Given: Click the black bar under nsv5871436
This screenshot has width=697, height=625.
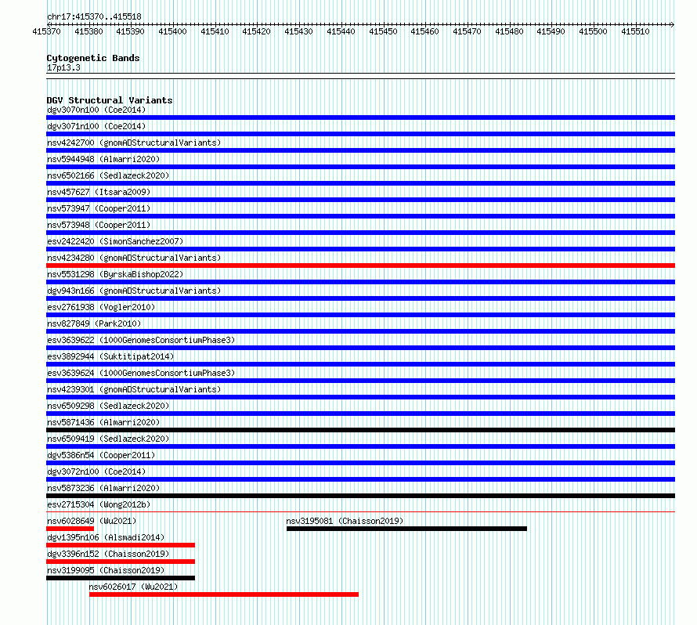Looking at the screenshot, I should pos(360,430).
